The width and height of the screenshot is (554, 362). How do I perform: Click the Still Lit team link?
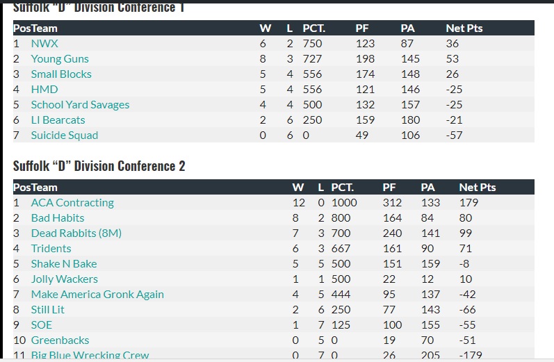point(48,310)
